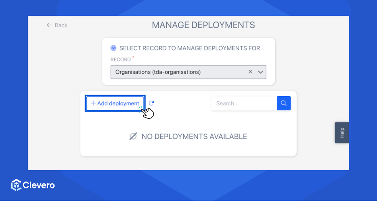
Task: Select the Organisations (tda-organisations) text
Action: pos(158,72)
